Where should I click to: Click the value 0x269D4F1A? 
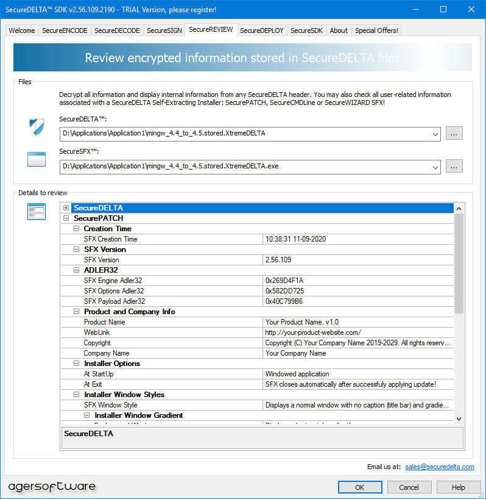[284, 281]
